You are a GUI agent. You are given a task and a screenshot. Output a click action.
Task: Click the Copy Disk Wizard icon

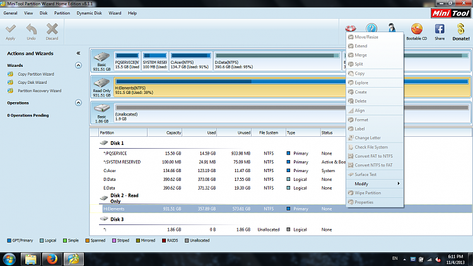tap(11, 83)
